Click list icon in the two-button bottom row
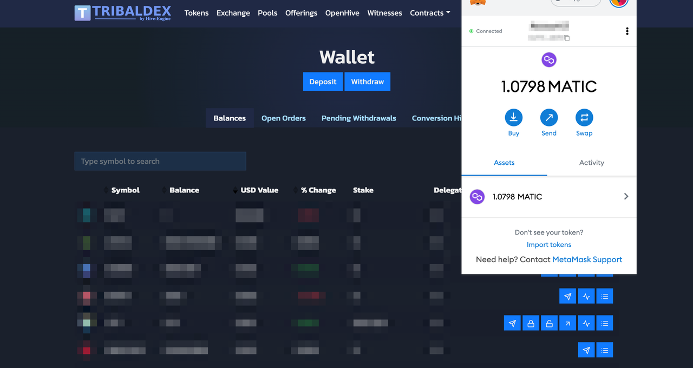 605,350
